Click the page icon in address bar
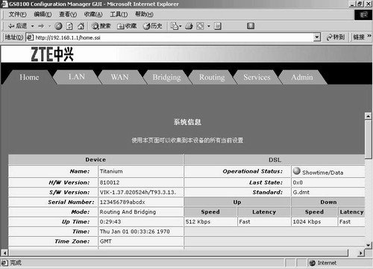 (30, 37)
